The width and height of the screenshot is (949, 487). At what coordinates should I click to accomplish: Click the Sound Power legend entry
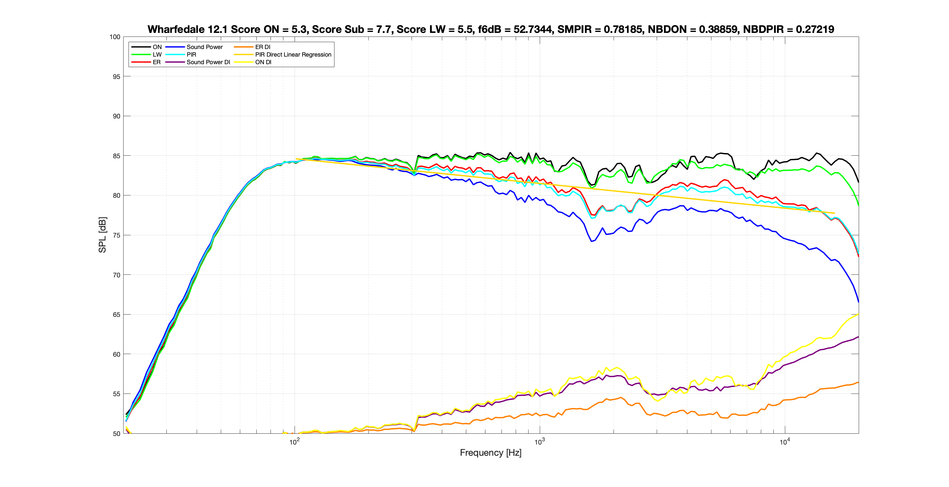[194, 47]
